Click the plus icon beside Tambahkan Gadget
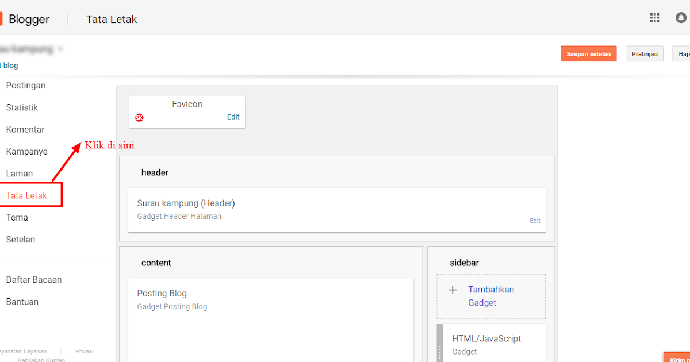The width and height of the screenshot is (690, 362). pyautogui.click(x=453, y=290)
